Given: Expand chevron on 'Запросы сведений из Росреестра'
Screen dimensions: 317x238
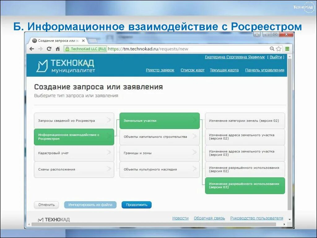Looking at the screenshot, I should 109,120.
